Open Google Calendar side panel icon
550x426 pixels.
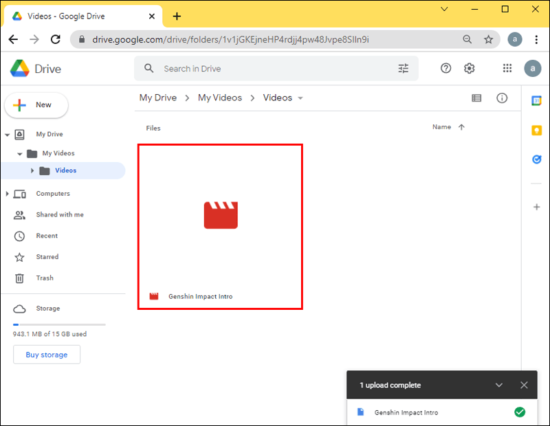[x=536, y=100]
